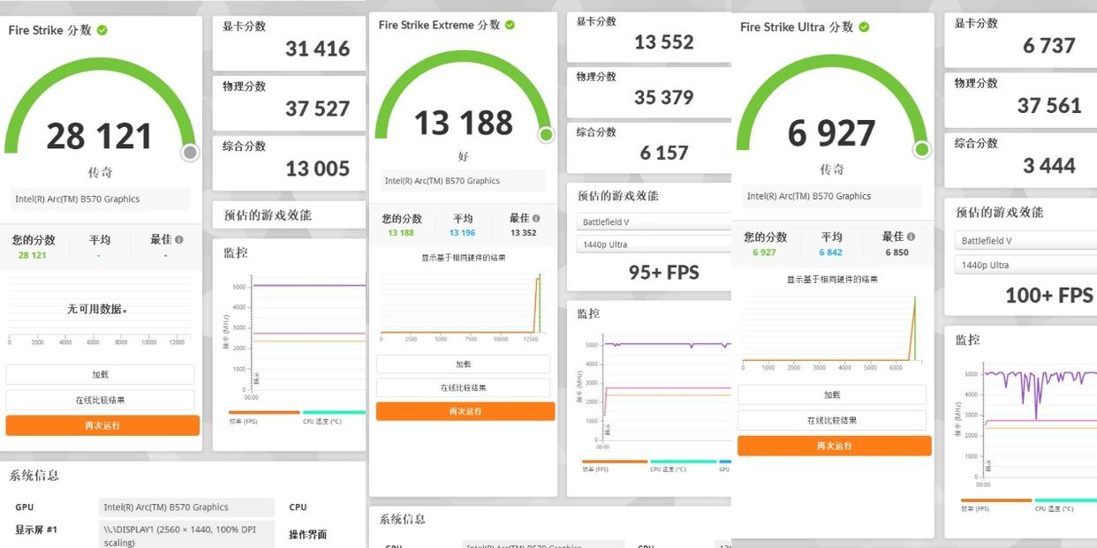Viewport: 1097px width, 548px height.
Task: Click the GPU name under the Fire Strike gauge
Action: point(100,199)
